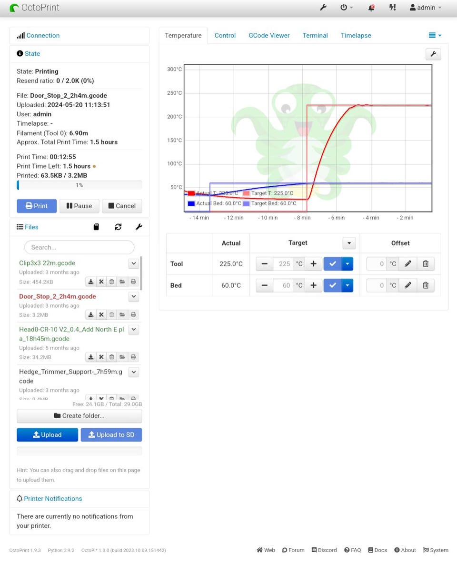
Task: Load the Head0-CR-10 V2 gcode file
Action: 122,357
